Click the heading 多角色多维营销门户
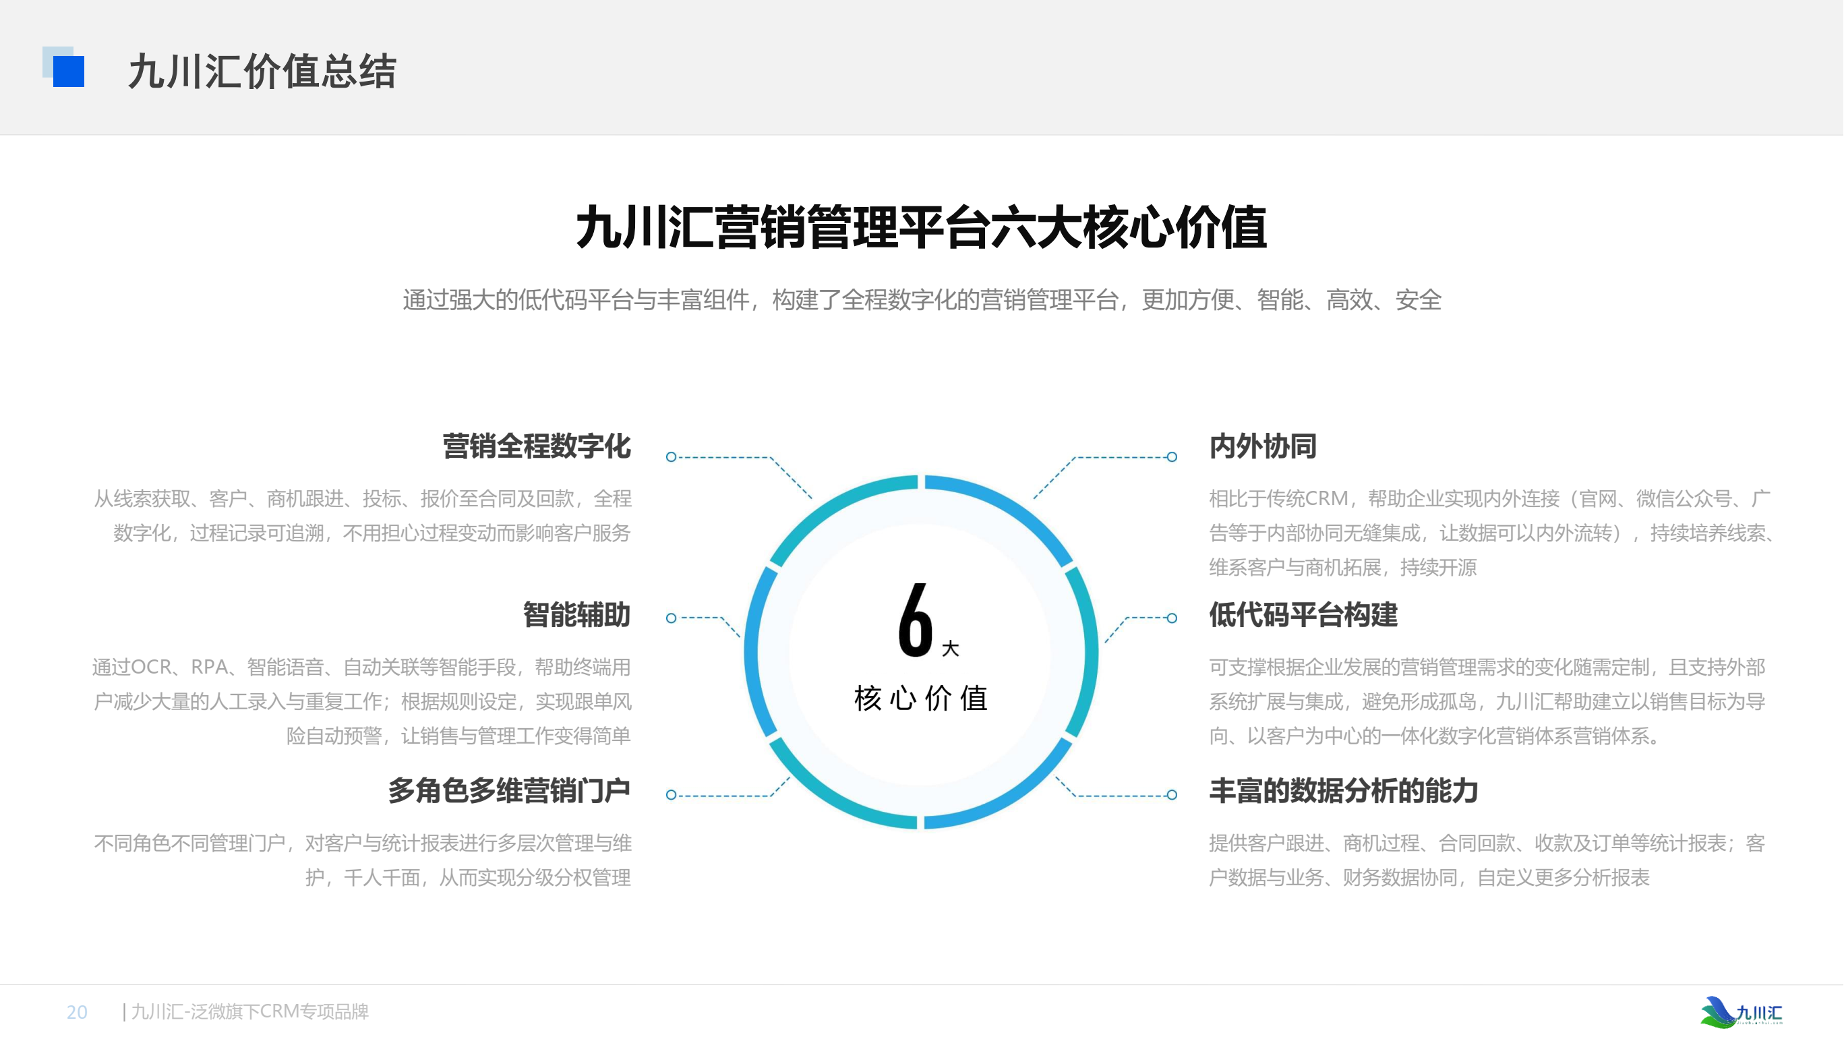 [510, 791]
